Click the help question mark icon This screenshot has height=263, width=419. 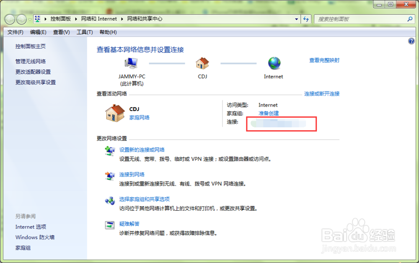[x=411, y=41]
